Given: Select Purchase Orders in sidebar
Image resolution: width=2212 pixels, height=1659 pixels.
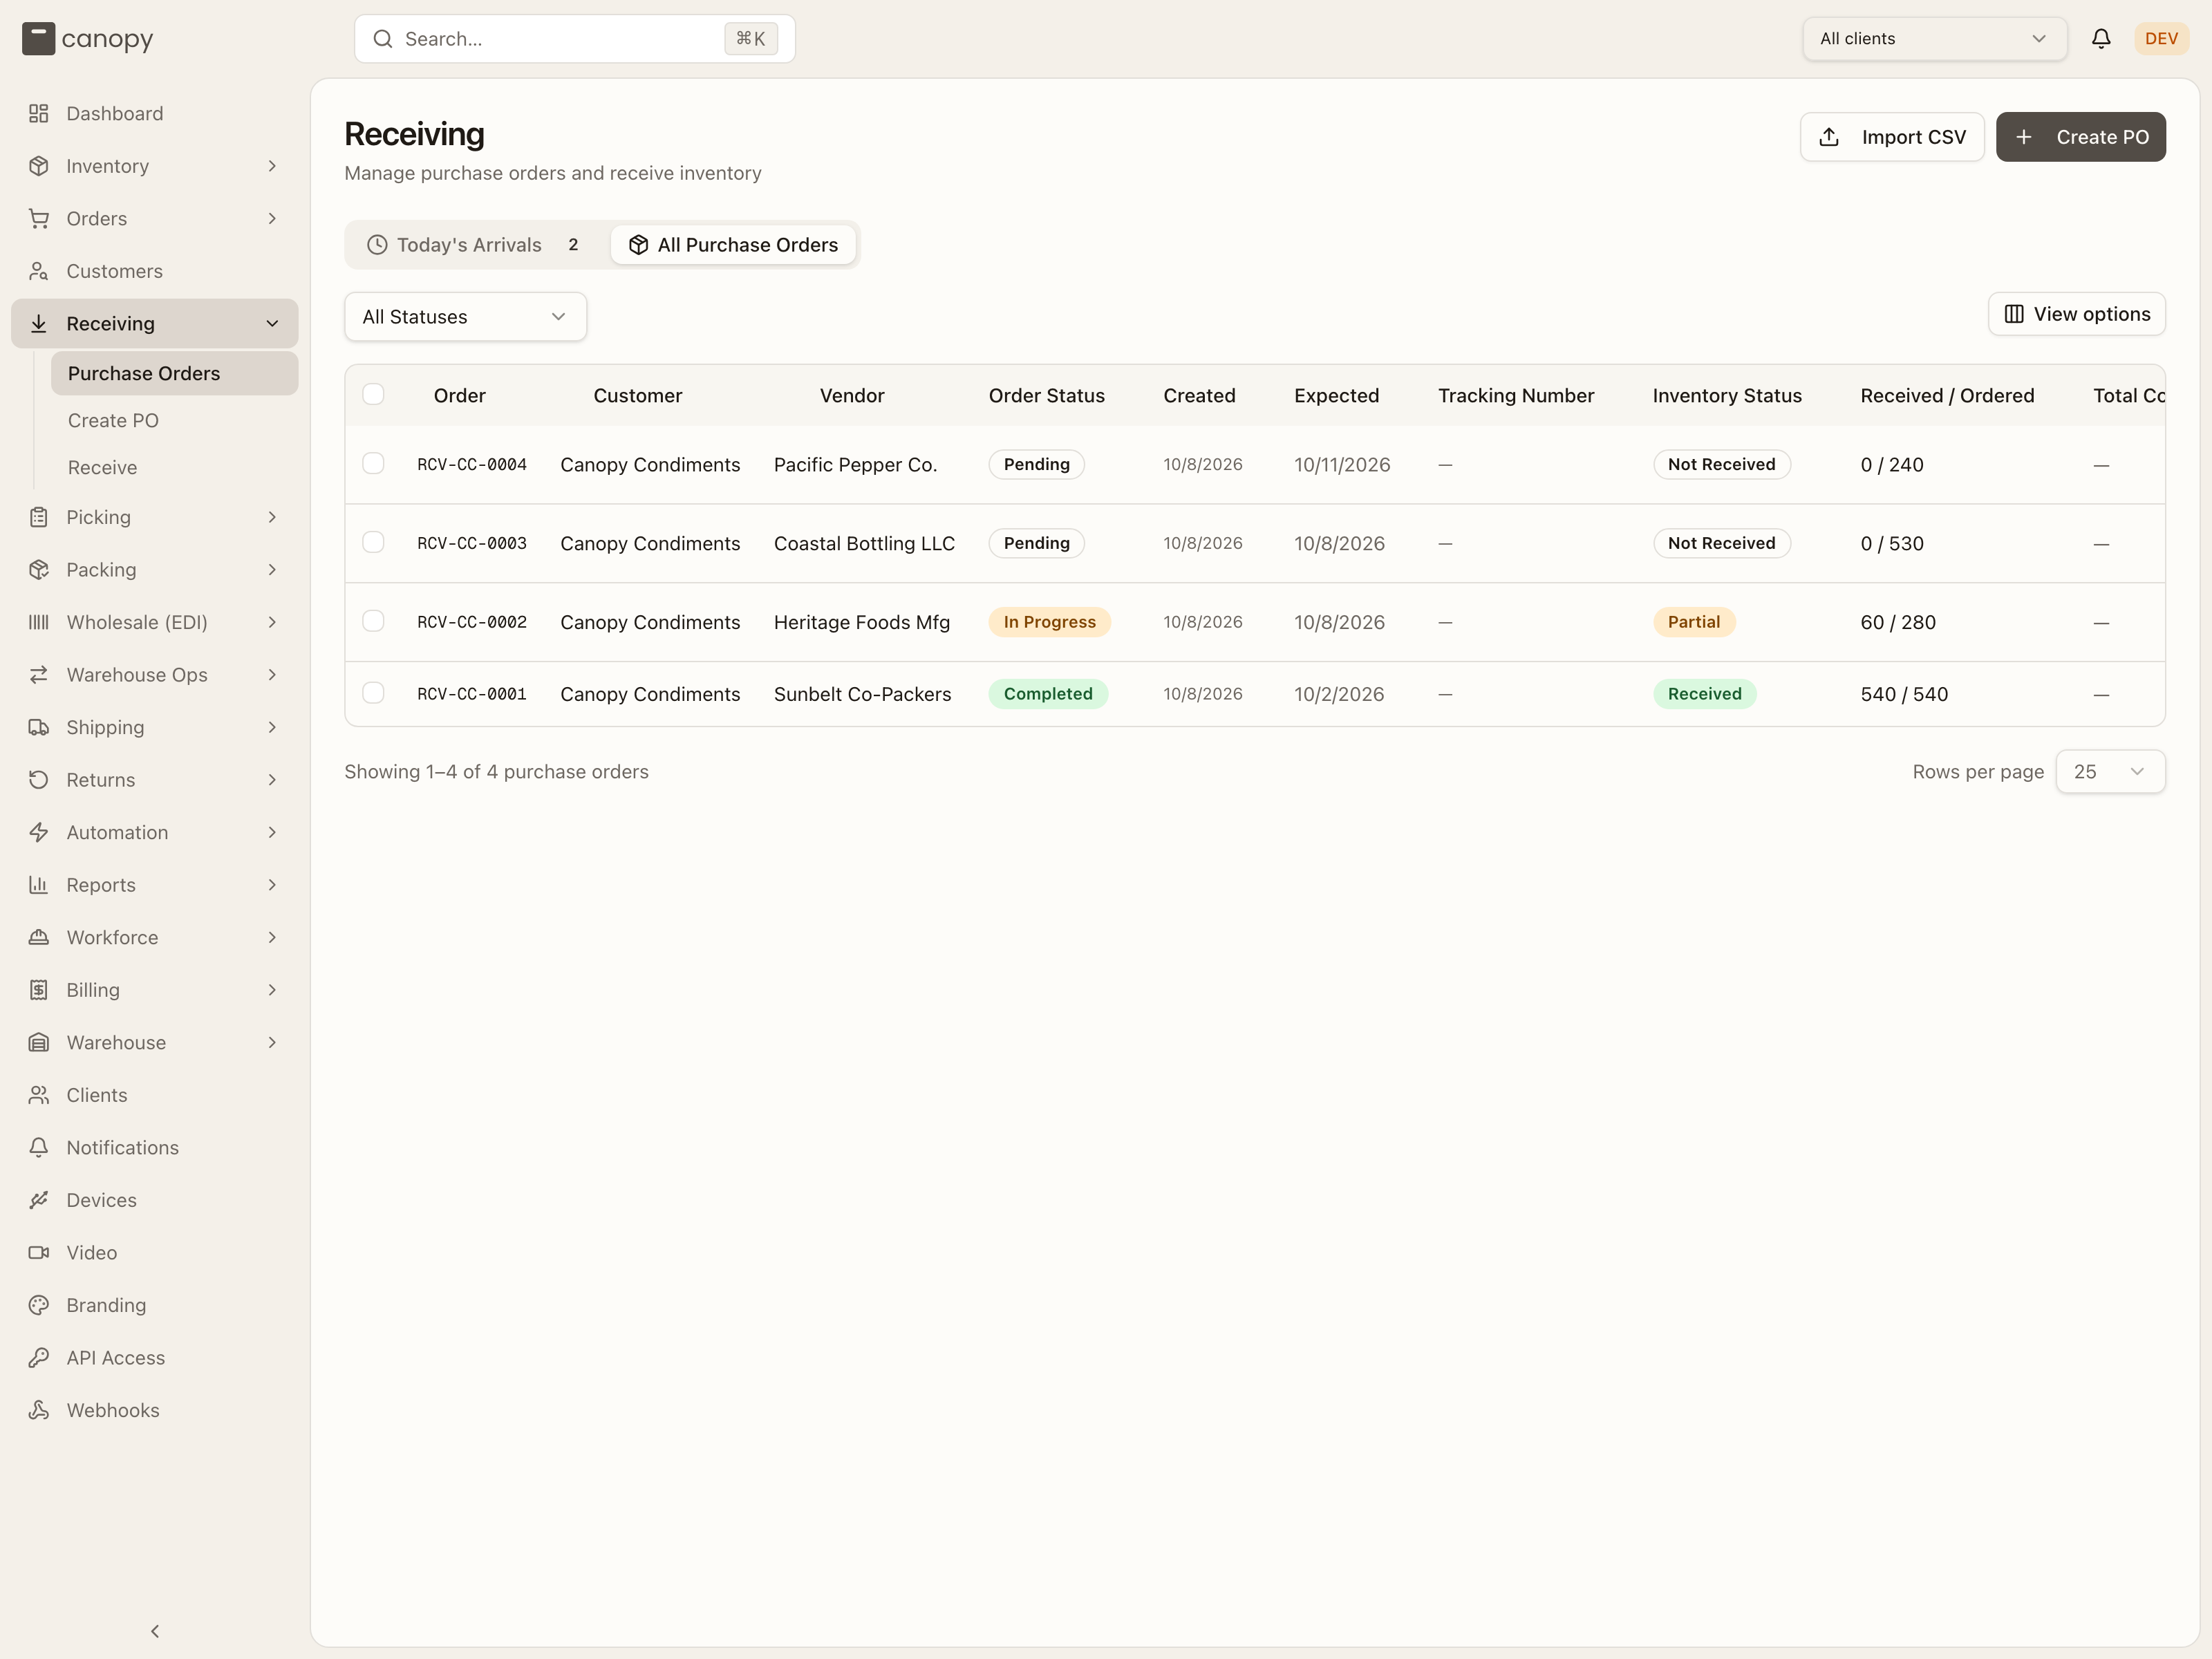Looking at the screenshot, I should click(x=175, y=374).
